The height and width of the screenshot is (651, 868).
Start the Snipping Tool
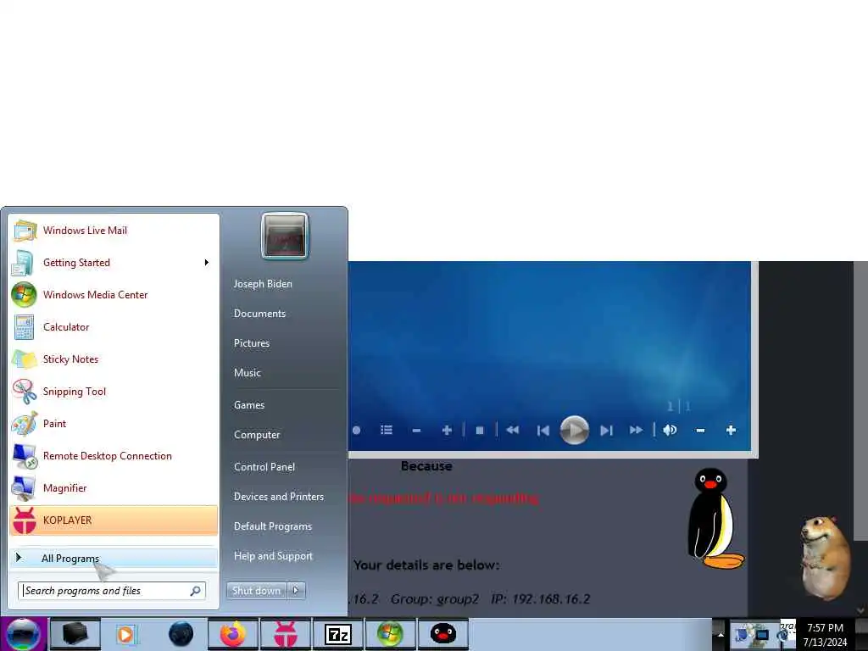(114, 391)
